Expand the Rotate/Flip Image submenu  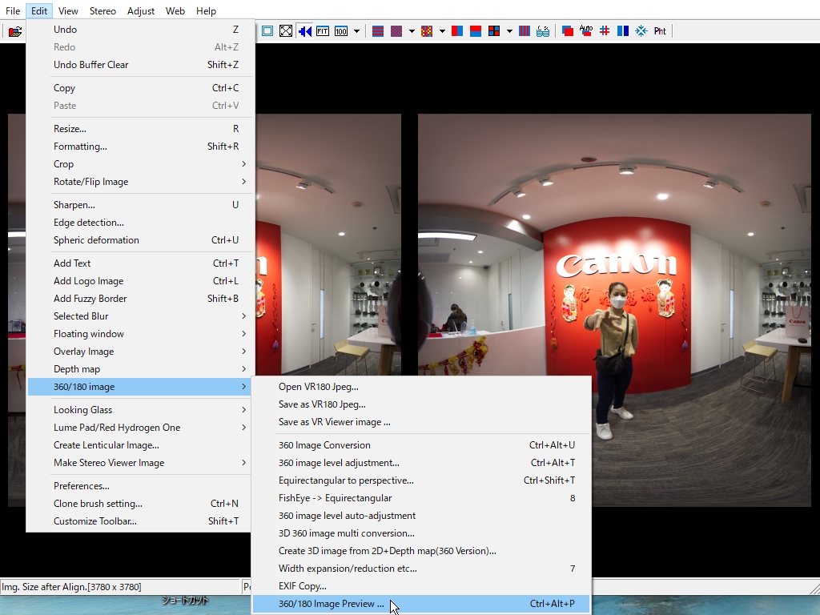click(140, 182)
